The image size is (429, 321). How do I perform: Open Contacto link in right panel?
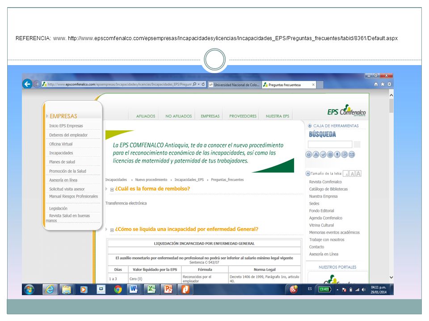pyautogui.click(x=316, y=247)
